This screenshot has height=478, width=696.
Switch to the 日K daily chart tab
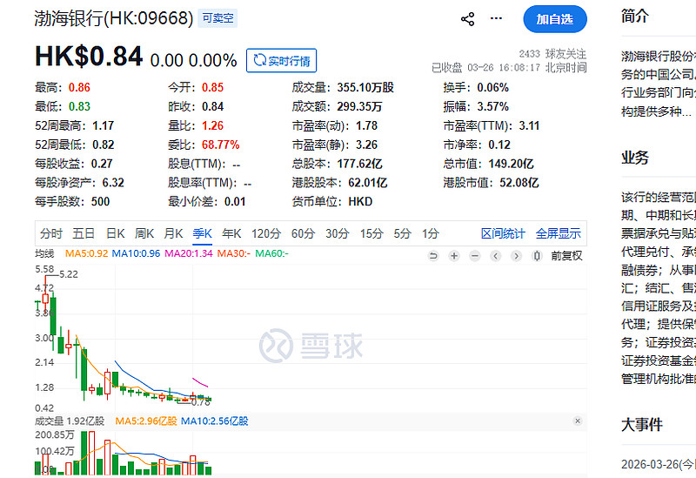(x=116, y=233)
